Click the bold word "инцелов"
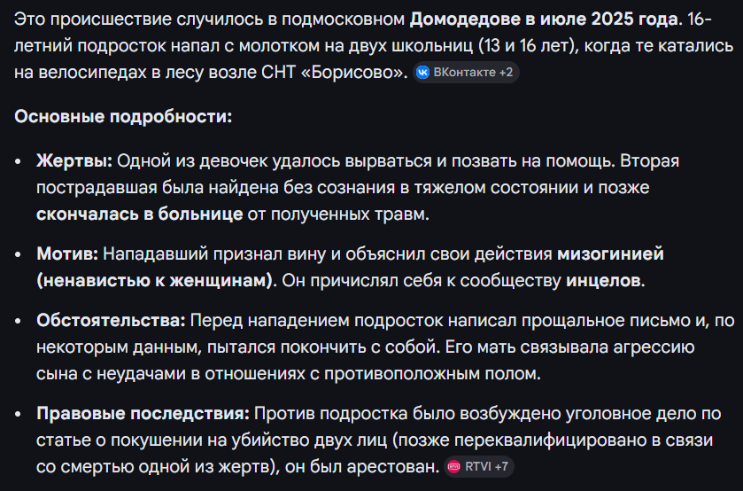Viewport: 743px width, 491px height. [605, 281]
